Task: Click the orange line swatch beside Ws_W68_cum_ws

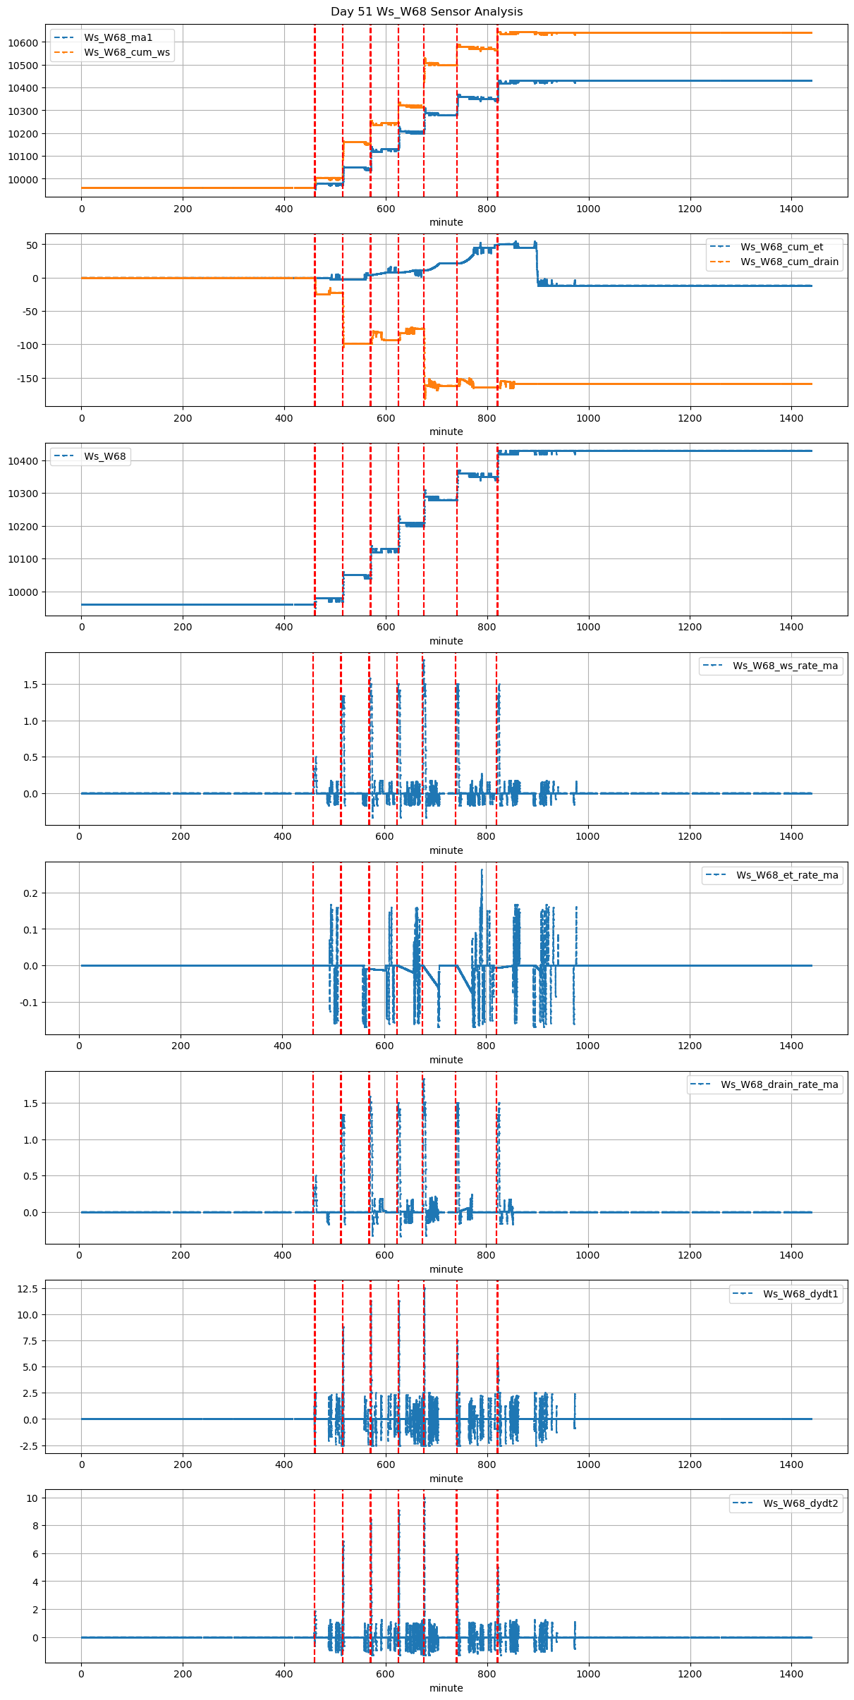Action: (64, 52)
